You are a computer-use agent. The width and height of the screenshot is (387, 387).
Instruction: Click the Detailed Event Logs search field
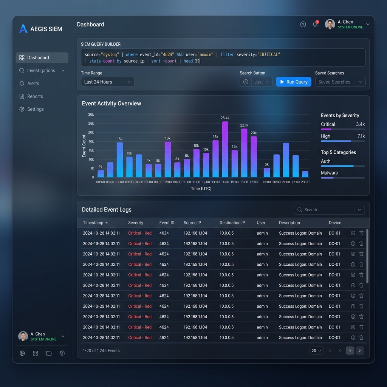coord(324,210)
